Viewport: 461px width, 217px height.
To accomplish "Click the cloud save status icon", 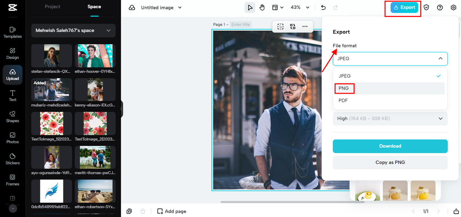I will [x=132, y=8].
